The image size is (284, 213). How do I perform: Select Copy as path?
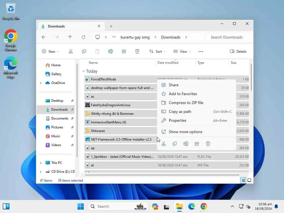pos(197,111)
